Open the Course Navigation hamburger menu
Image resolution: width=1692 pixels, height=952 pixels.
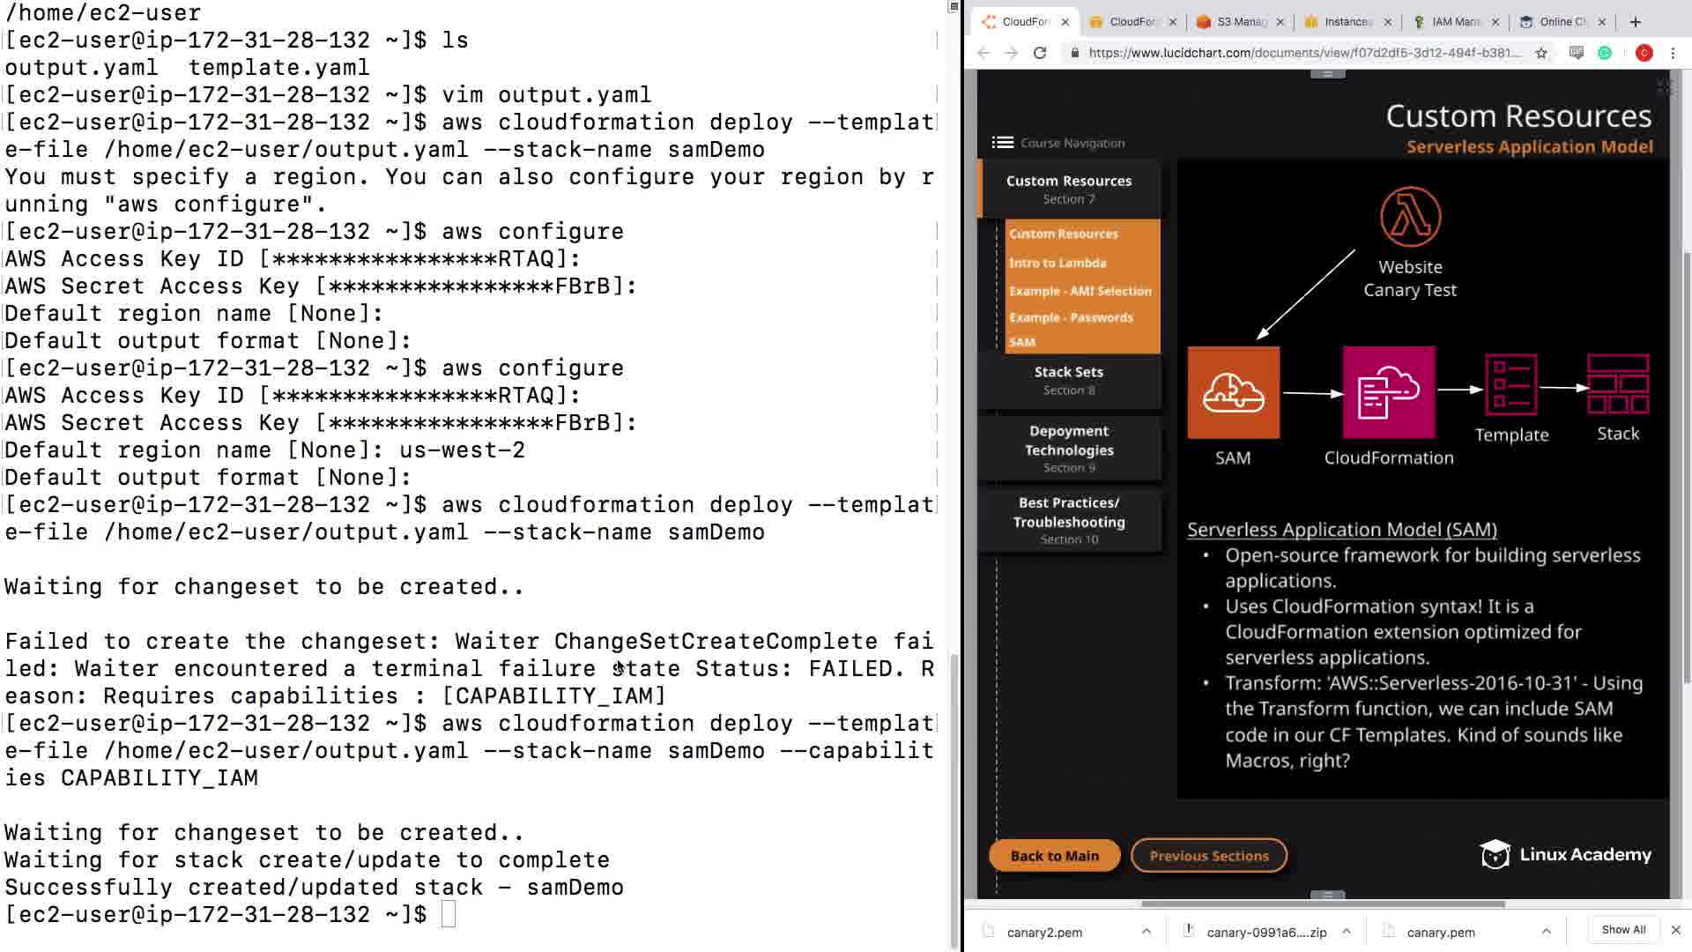click(x=1002, y=143)
